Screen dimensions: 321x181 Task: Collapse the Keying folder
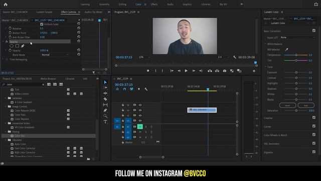[x=6, y=132]
